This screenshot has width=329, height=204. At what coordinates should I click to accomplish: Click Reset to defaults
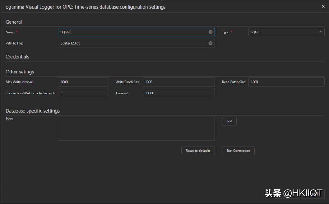point(198,151)
